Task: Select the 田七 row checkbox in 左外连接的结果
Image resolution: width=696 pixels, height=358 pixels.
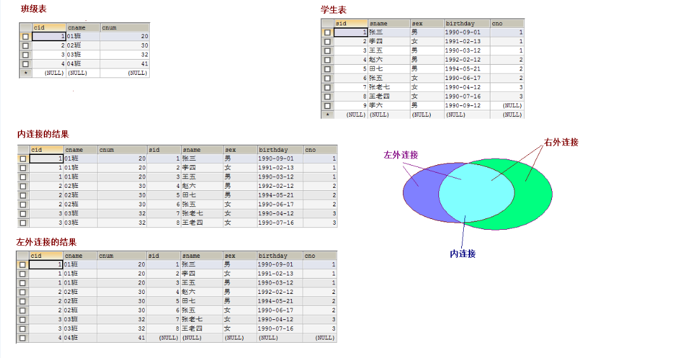Action: [x=23, y=302]
